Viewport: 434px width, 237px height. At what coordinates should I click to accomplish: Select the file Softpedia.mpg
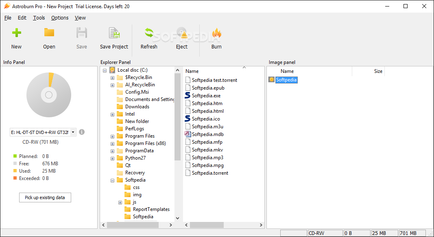tap(207, 165)
